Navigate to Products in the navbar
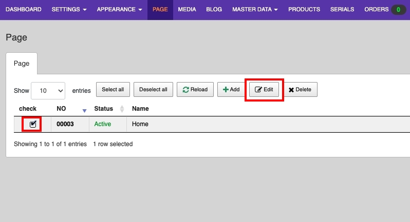This screenshot has width=410, height=222. click(x=304, y=10)
